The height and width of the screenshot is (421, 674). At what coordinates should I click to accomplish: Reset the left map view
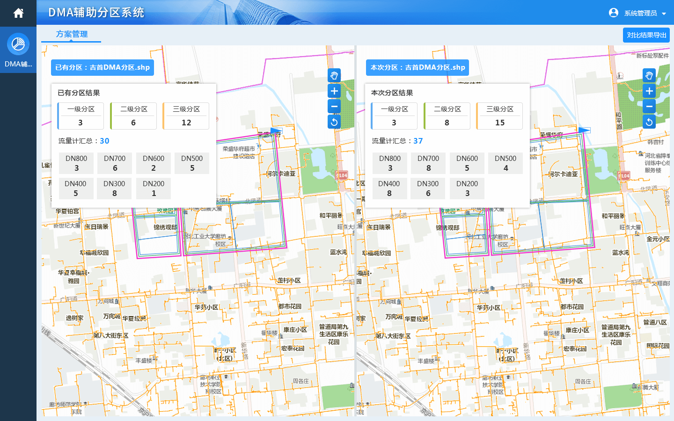click(x=334, y=122)
